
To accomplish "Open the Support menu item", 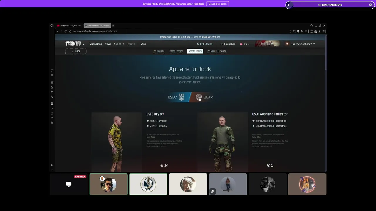I will point(119,44).
